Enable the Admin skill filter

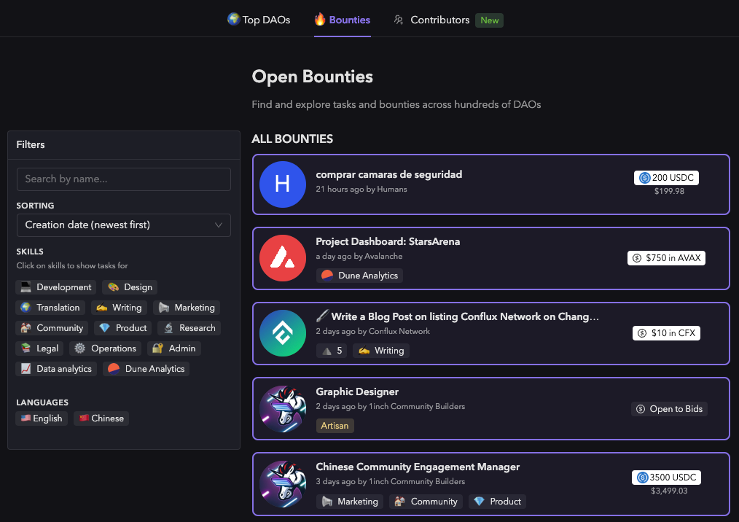[174, 348]
